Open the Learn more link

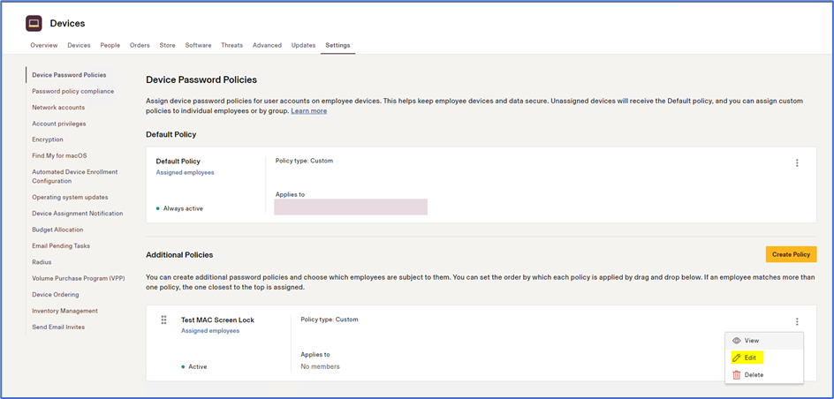(309, 111)
